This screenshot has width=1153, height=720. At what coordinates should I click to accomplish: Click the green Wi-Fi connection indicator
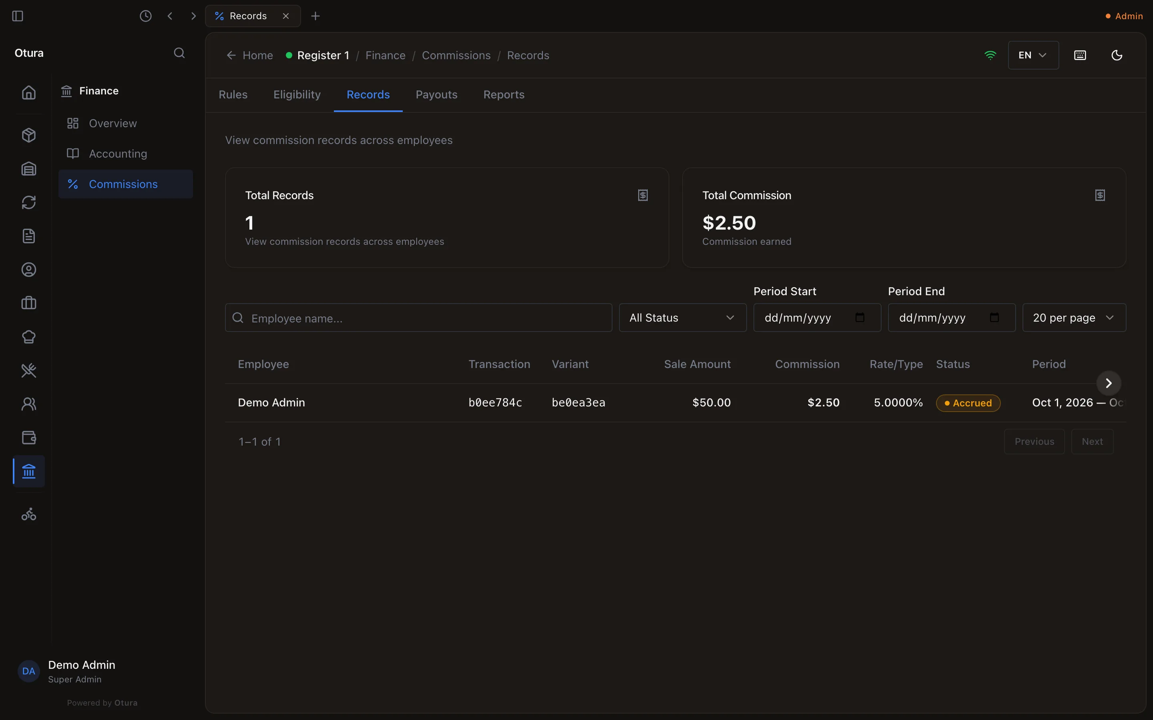(990, 55)
